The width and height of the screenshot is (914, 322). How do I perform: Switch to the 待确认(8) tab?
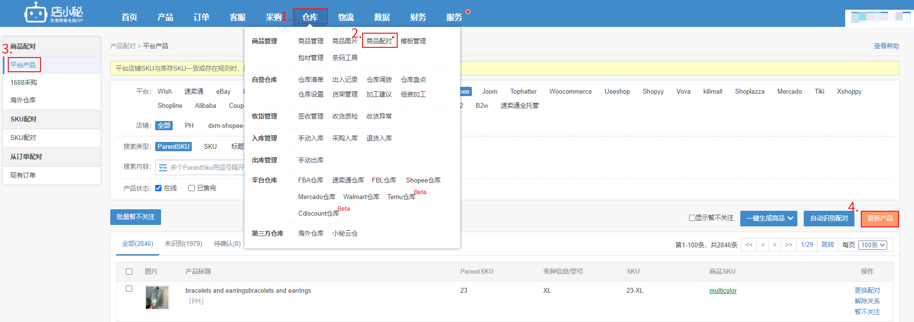(227, 243)
